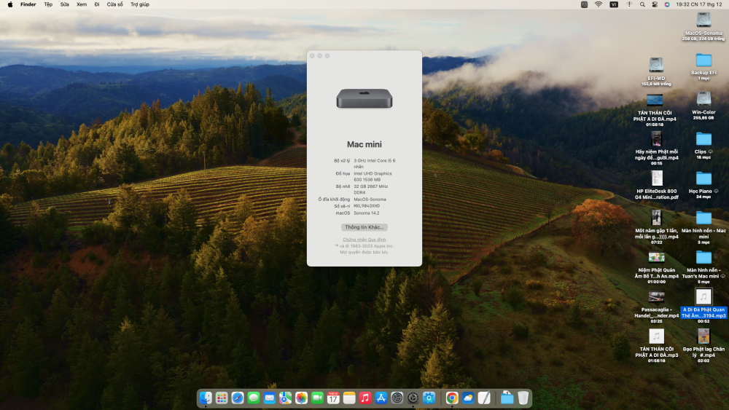Open Maps from the dock
The width and height of the screenshot is (729, 410).
[286, 398]
